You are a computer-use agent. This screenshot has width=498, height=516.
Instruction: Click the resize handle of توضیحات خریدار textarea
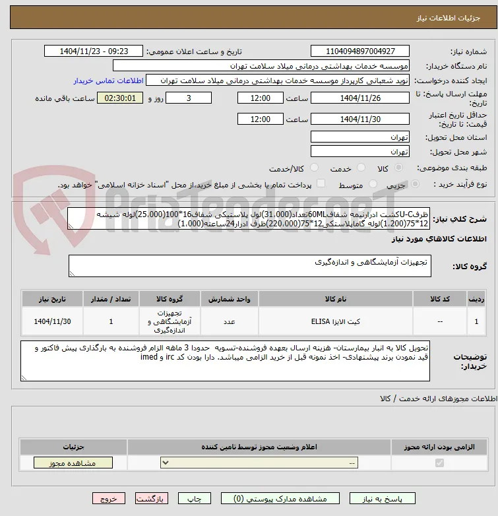(x=24, y=378)
